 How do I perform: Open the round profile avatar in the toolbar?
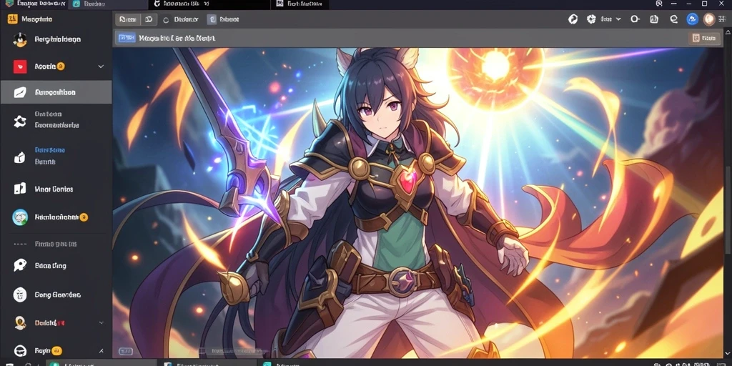tap(709, 19)
